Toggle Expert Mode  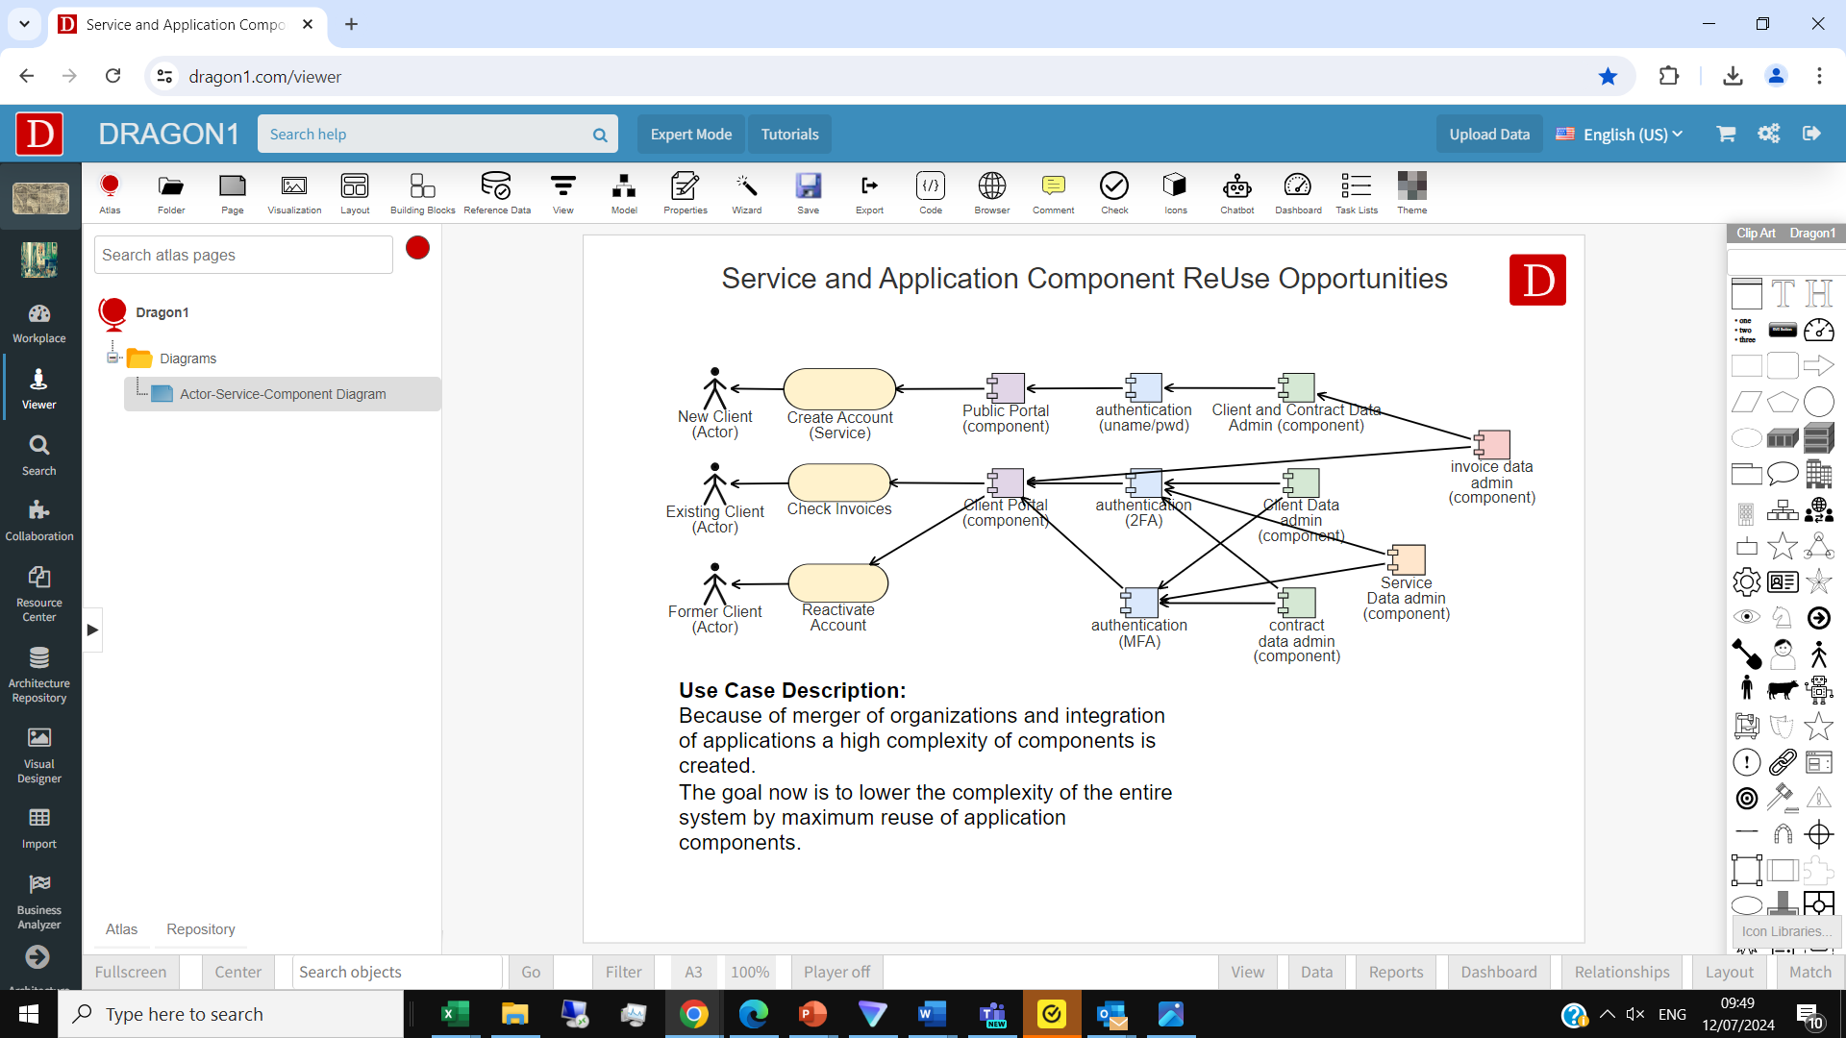click(x=690, y=135)
